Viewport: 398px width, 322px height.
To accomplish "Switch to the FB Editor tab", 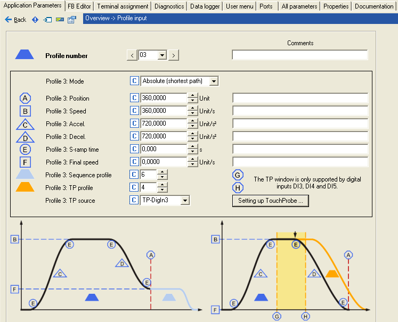I will pos(79,6).
